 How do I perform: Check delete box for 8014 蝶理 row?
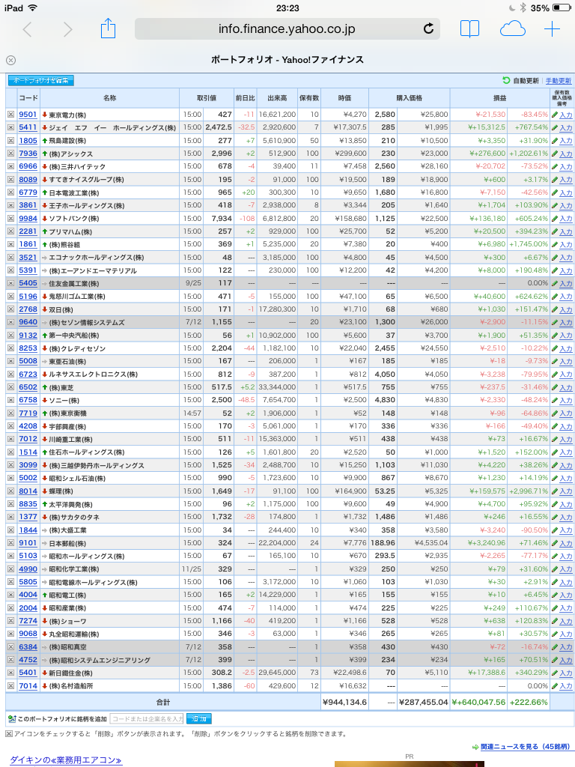(x=10, y=491)
